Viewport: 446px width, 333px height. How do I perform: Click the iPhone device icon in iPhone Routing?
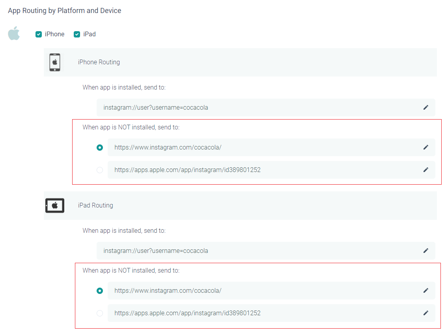[x=54, y=62]
